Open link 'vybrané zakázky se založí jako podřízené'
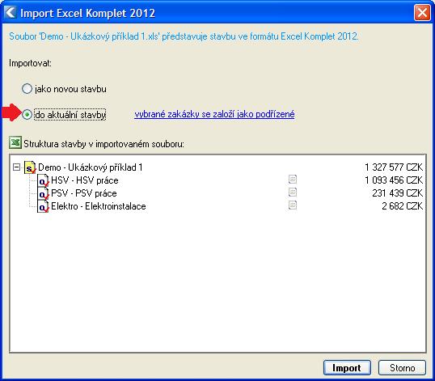 (214, 114)
